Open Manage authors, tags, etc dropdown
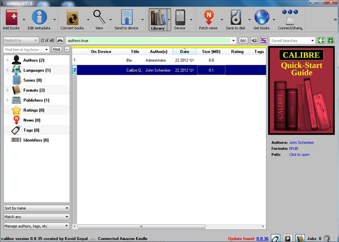This screenshot has width=339, height=242. pos(37,226)
